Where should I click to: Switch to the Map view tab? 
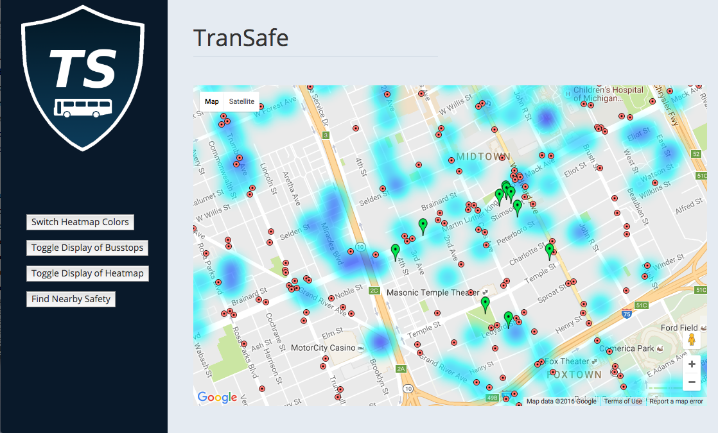(x=211, y=101)
